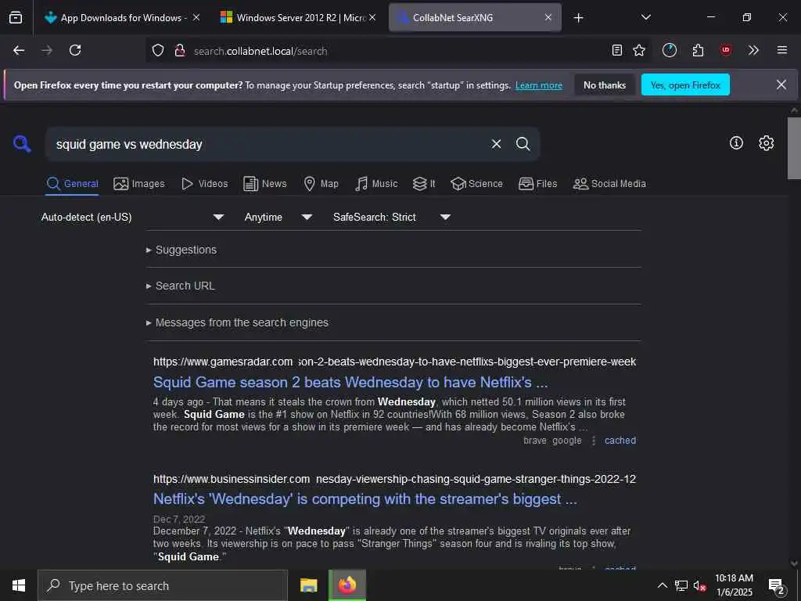Open Anytime time range dropdown
Viewport: 801px width, 601px height.
pyautogui.click(x=278, y=218)
